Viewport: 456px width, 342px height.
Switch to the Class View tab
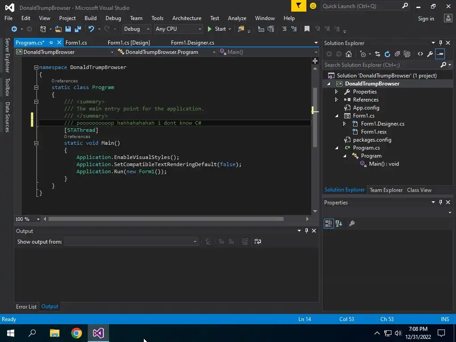(x=419, y=190)
